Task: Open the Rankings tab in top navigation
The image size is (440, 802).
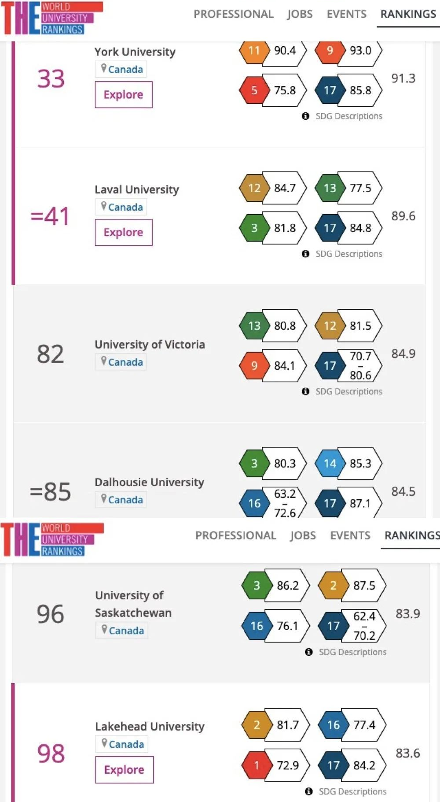Action: [408, 14]
